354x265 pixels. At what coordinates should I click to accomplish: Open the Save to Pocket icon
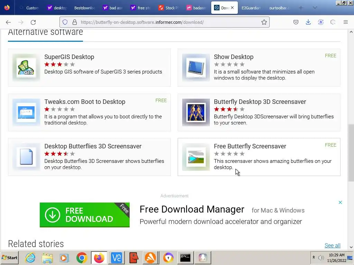point(296,22)
